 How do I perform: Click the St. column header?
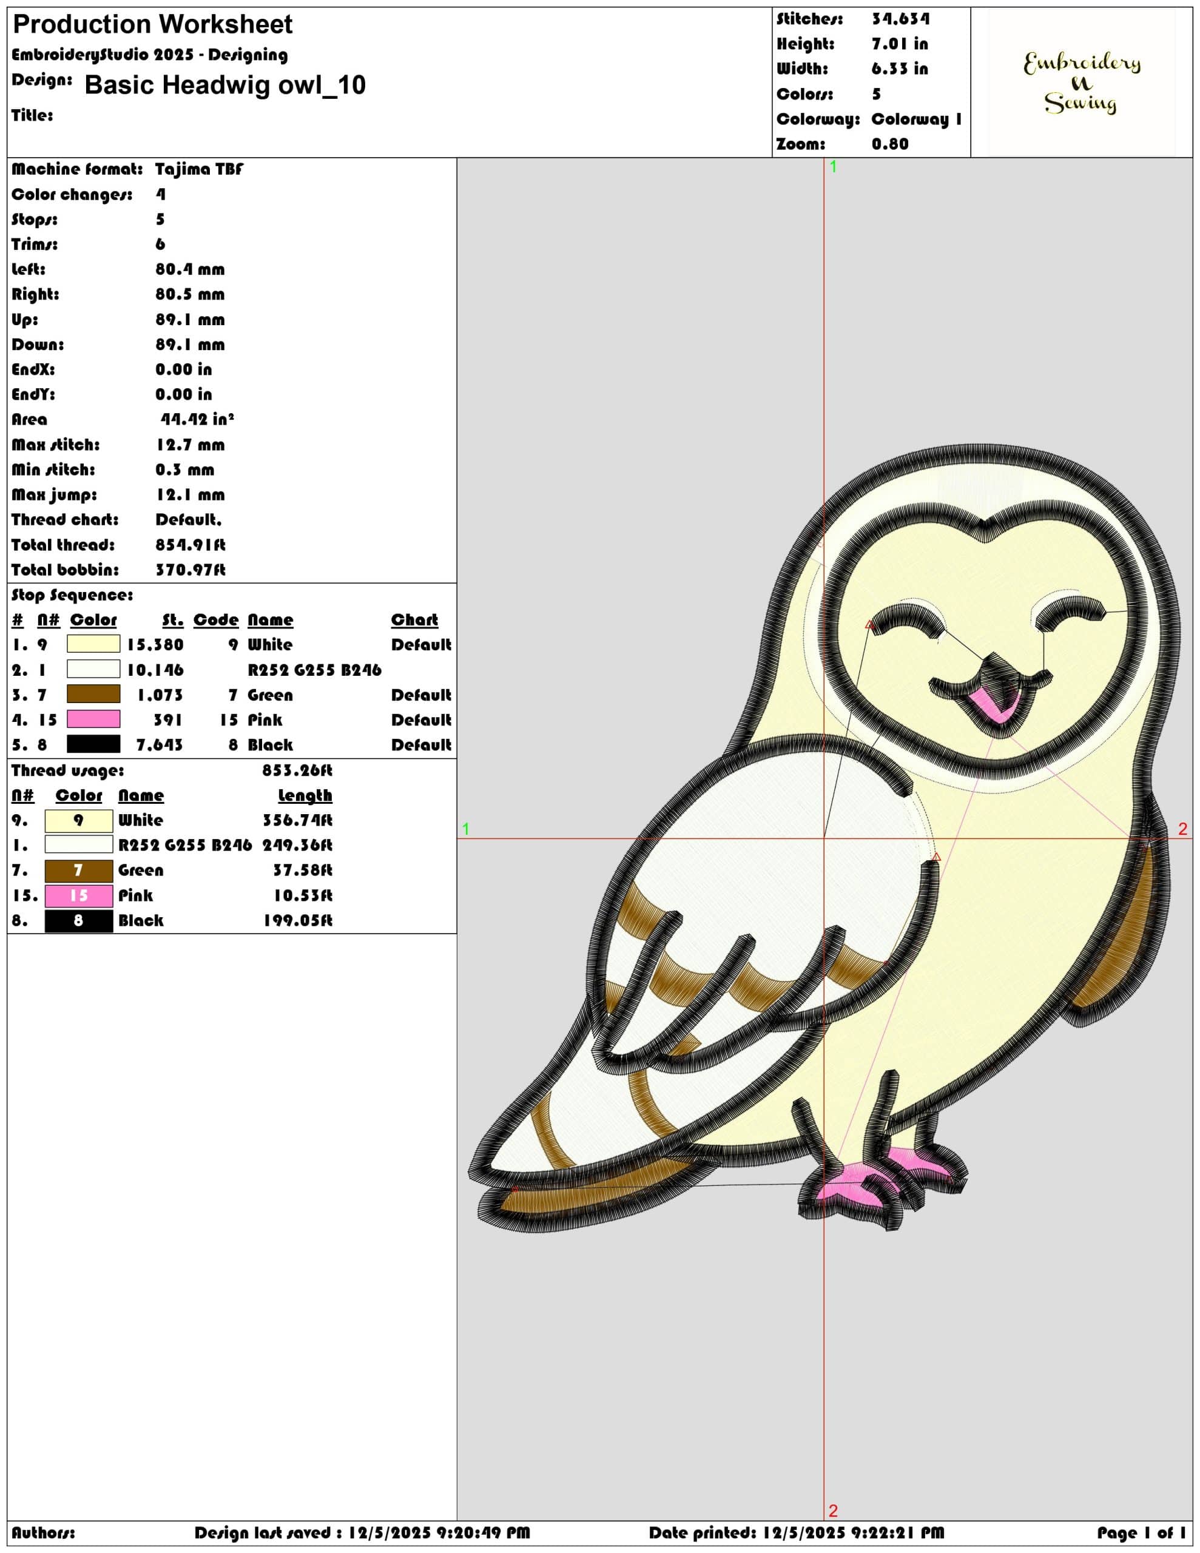coord(173,620)
